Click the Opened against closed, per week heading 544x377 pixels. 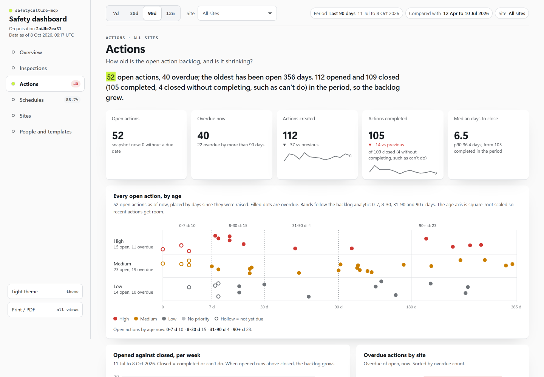[157, 355]
